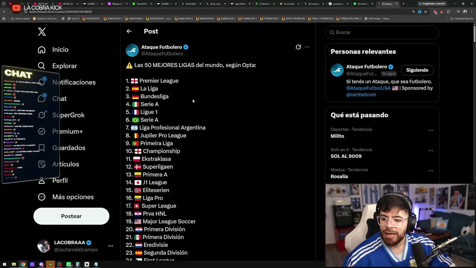
Task: Switch to the Liga Profesional browser tab
Action: click(x=240, y=4)
